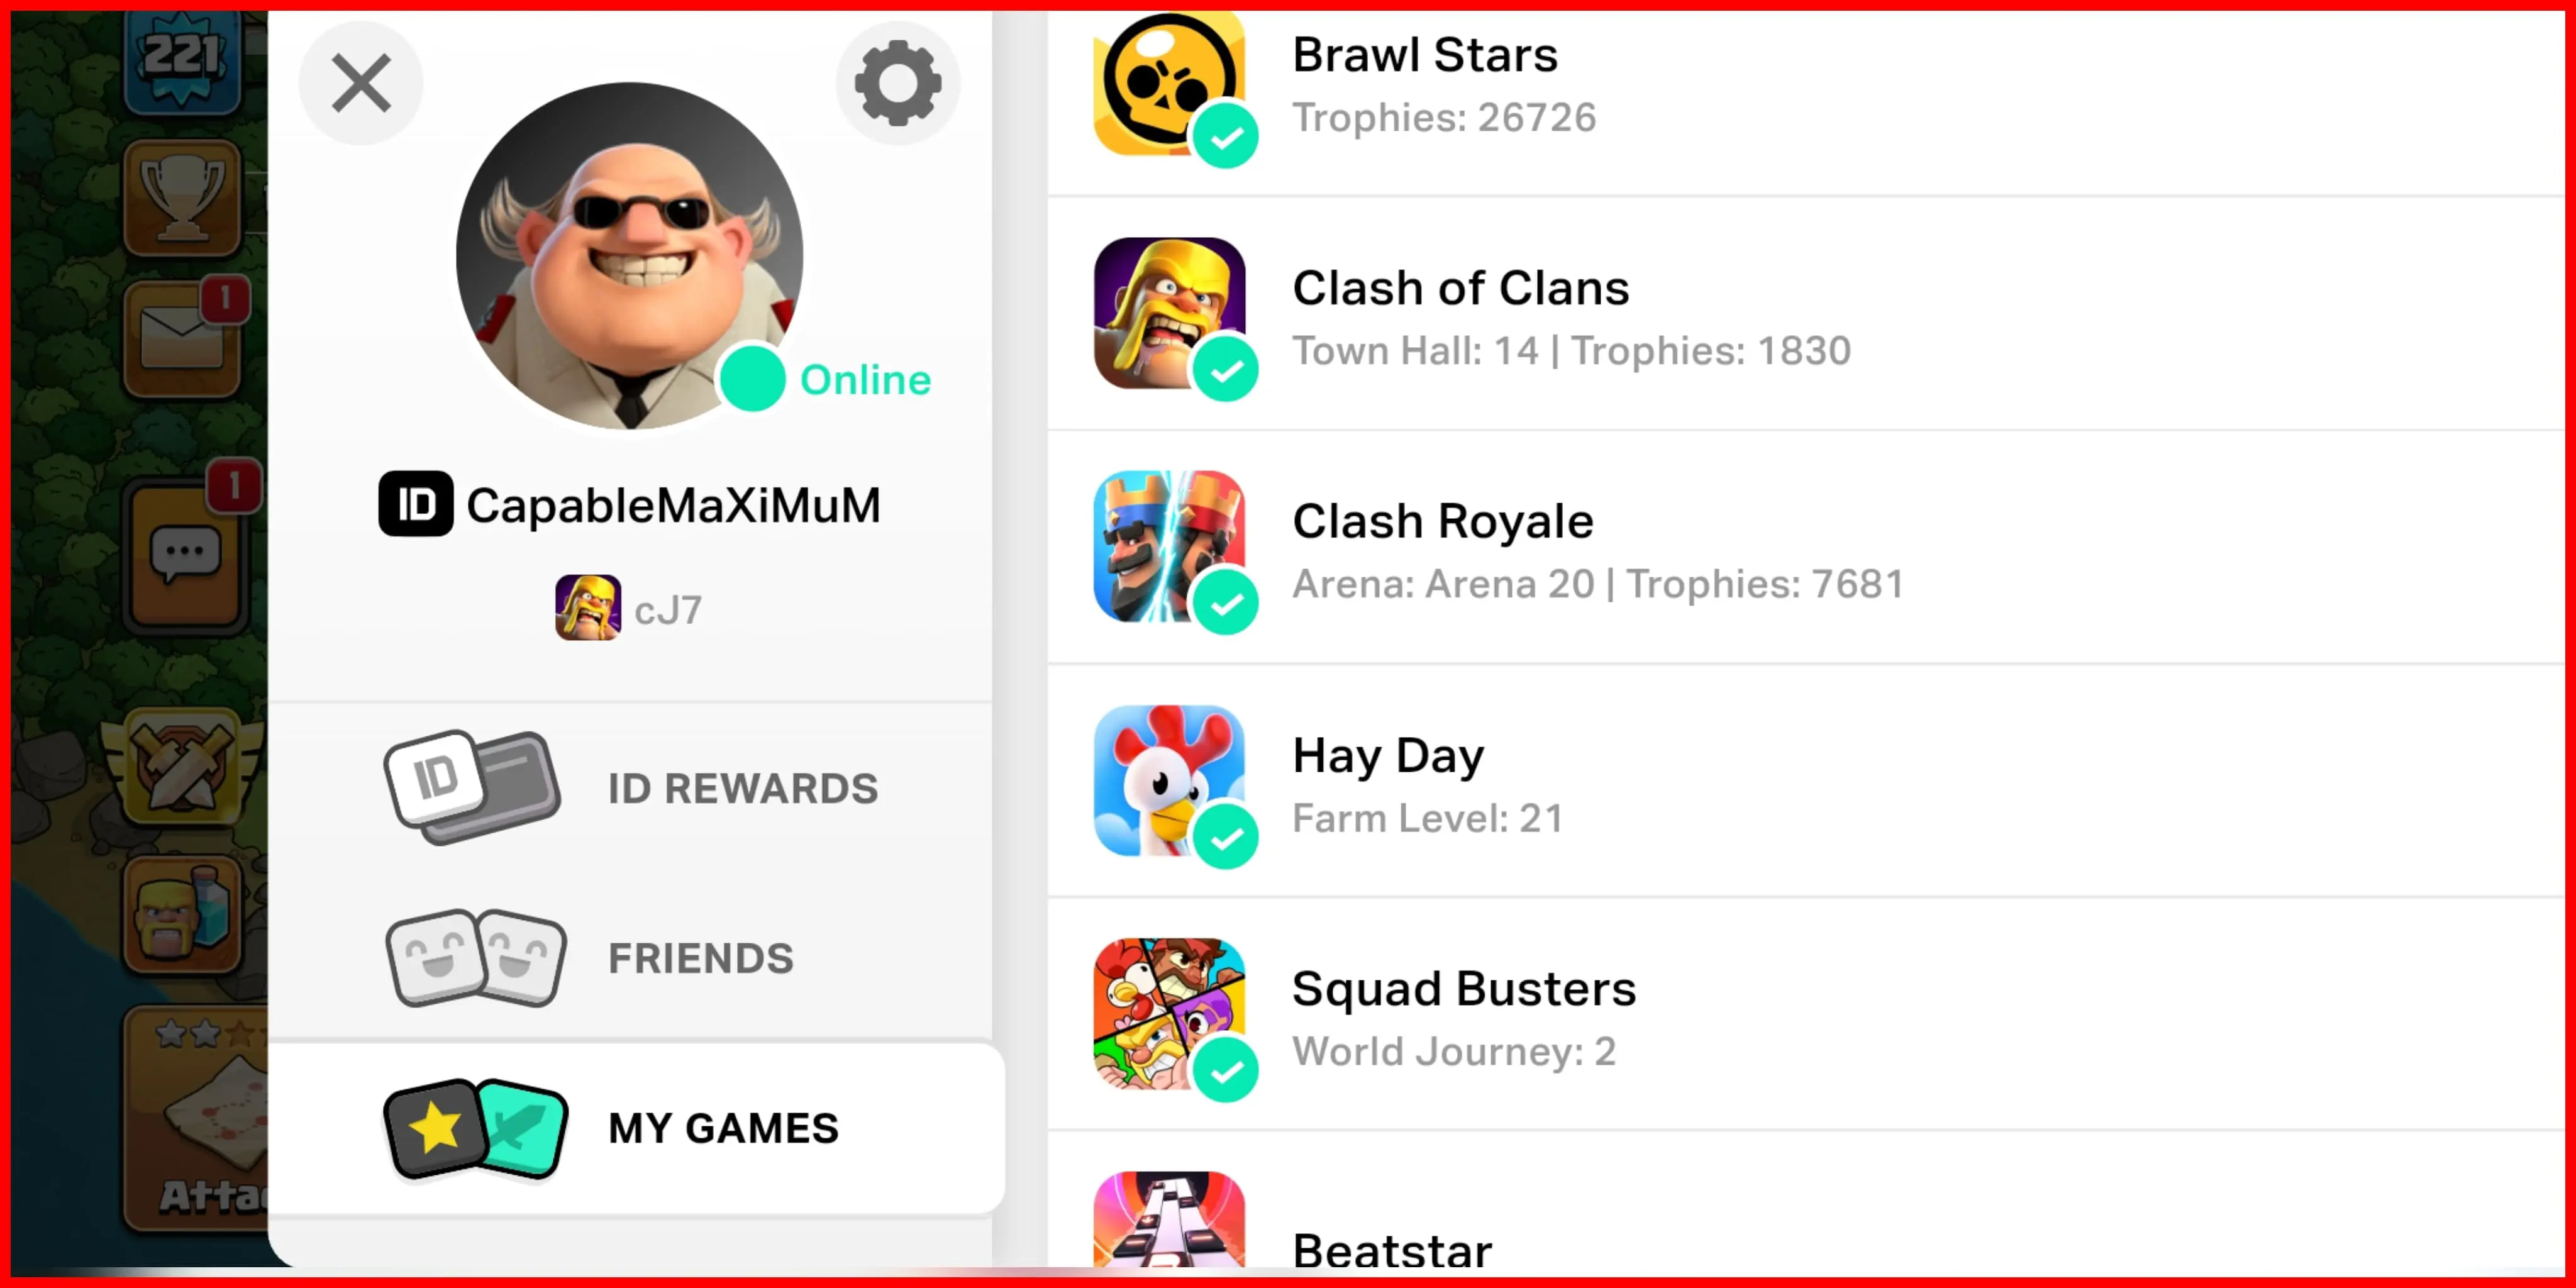Open Supercell ID settings gear

[x=897, y=83]
